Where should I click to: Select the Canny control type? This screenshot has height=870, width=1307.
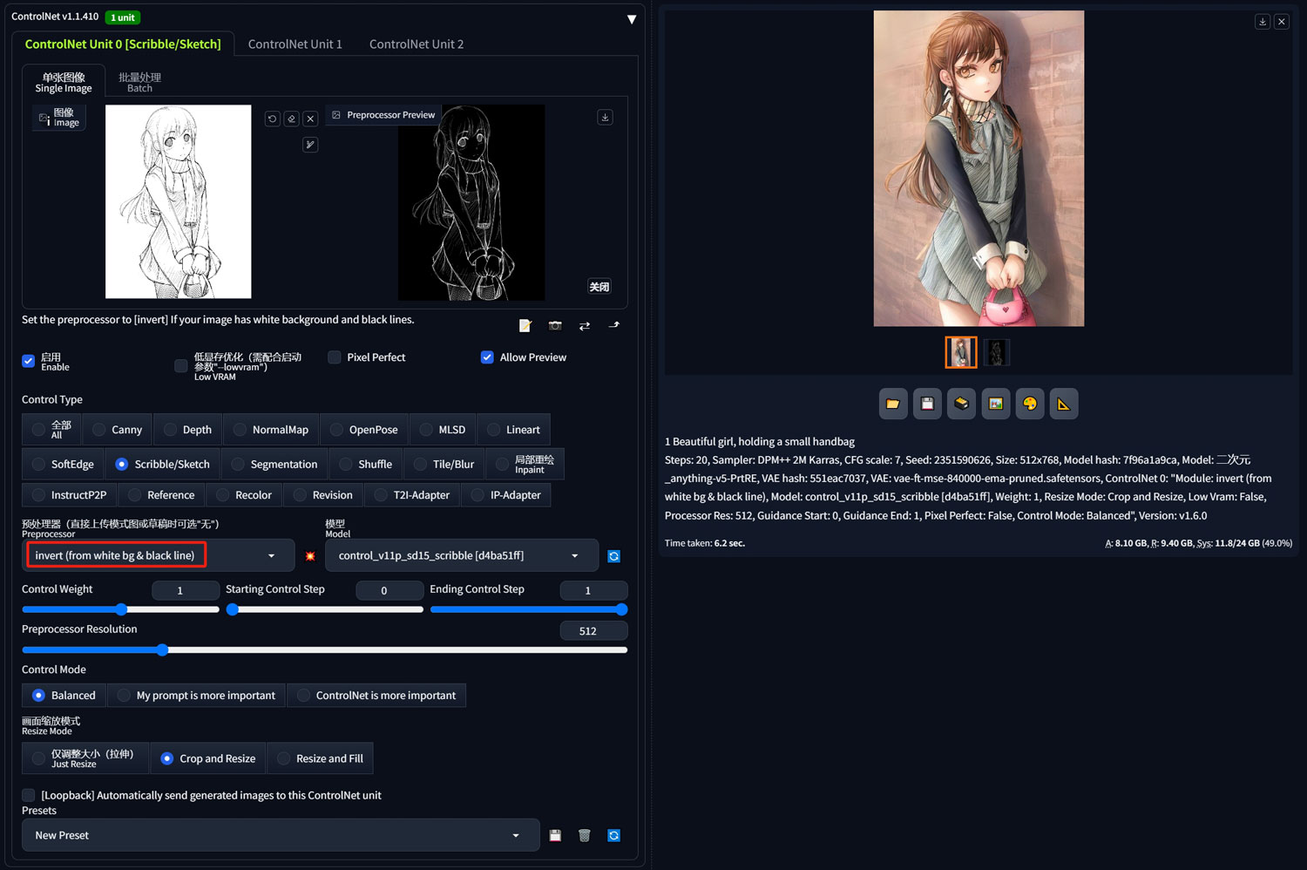tap(117, 430)
